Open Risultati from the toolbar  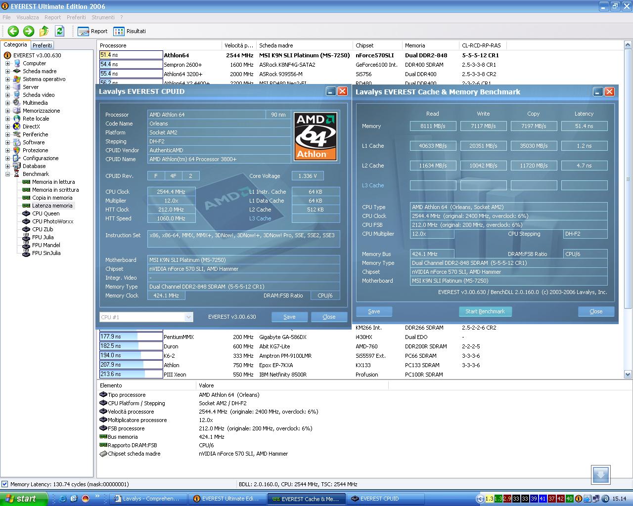(x=130, y=31)
